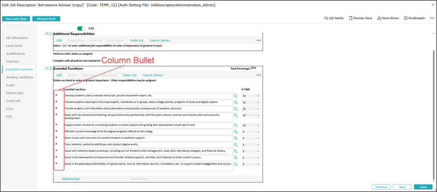Close the Edit Job Description dialog
437x192 pixels.
pyautogui.click(x=433, y=5)
